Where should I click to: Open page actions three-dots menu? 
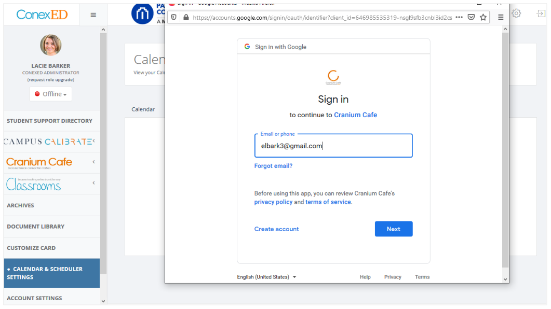(x=459, y=17)
